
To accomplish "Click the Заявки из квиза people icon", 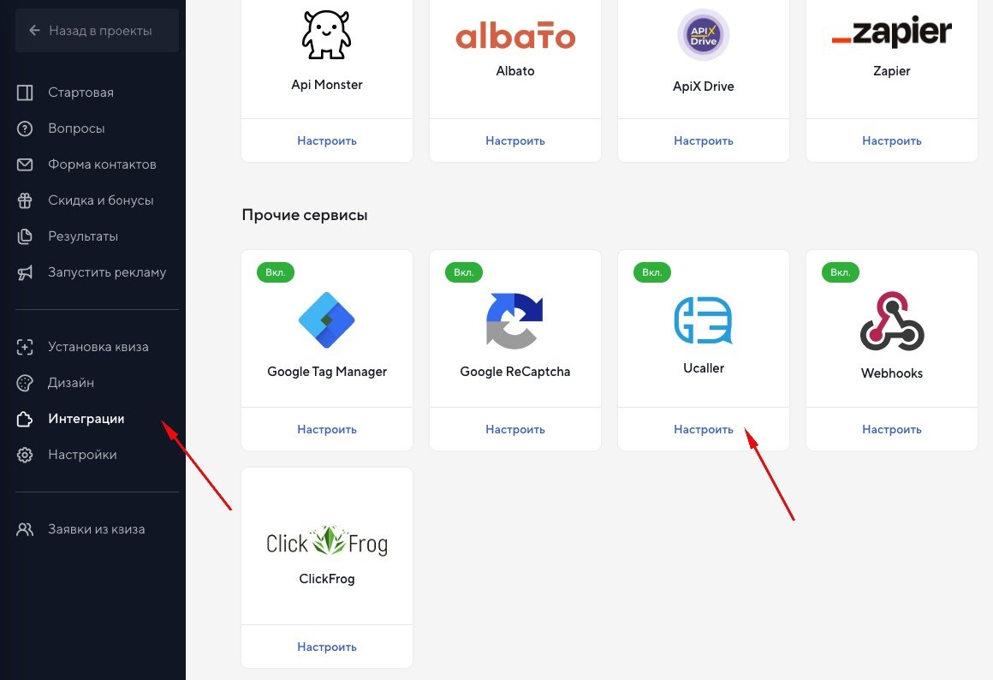I will 25,530.
